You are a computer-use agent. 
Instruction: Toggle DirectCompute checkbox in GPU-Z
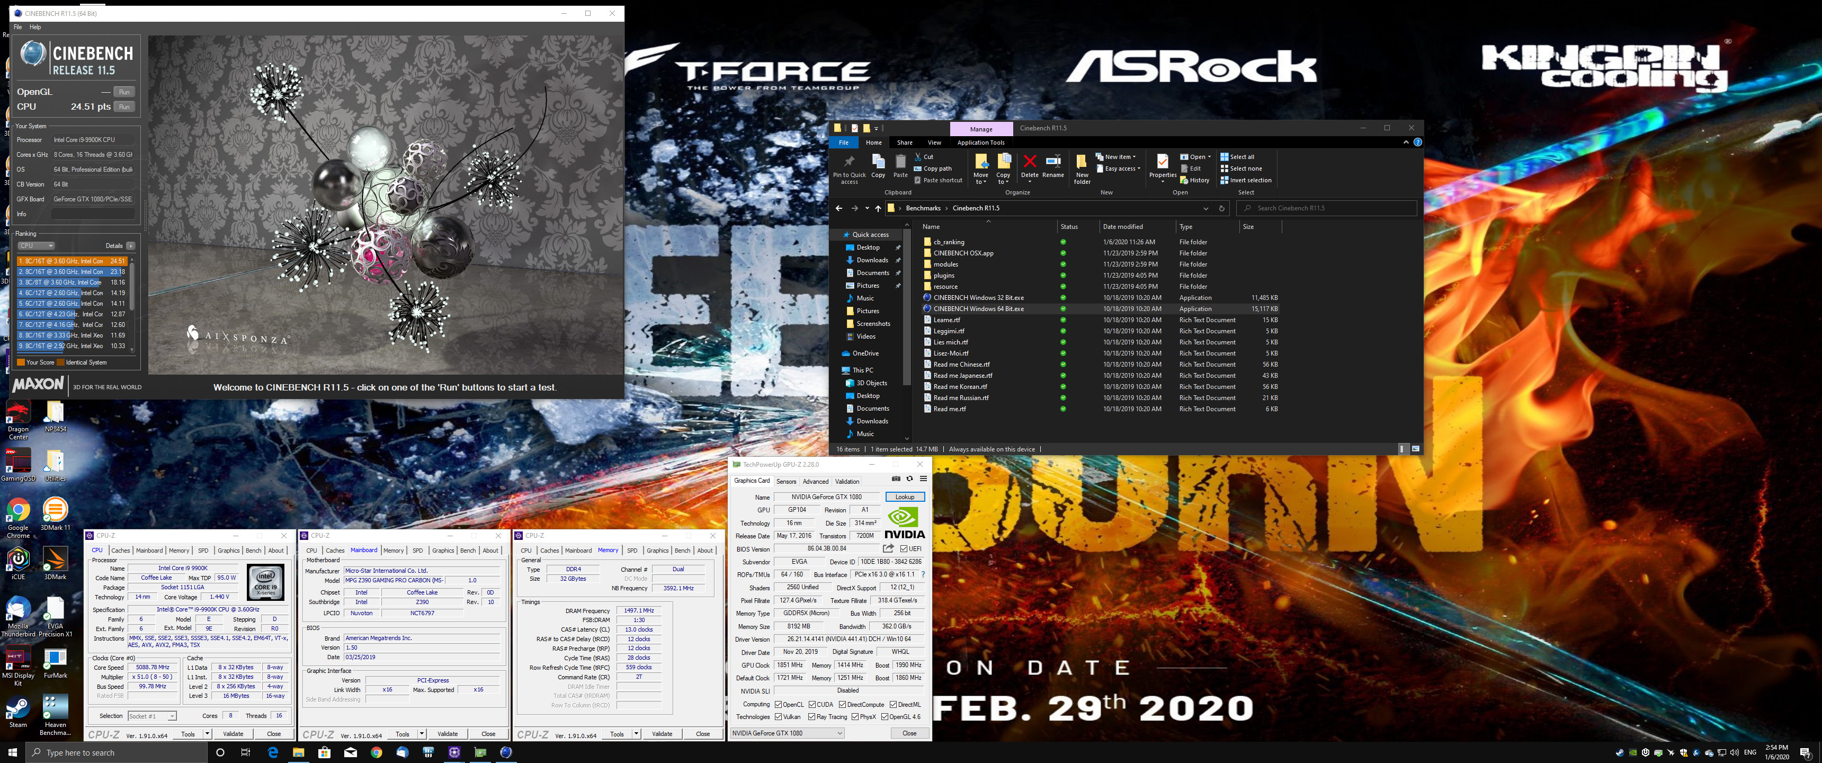[x=842, y=705]
